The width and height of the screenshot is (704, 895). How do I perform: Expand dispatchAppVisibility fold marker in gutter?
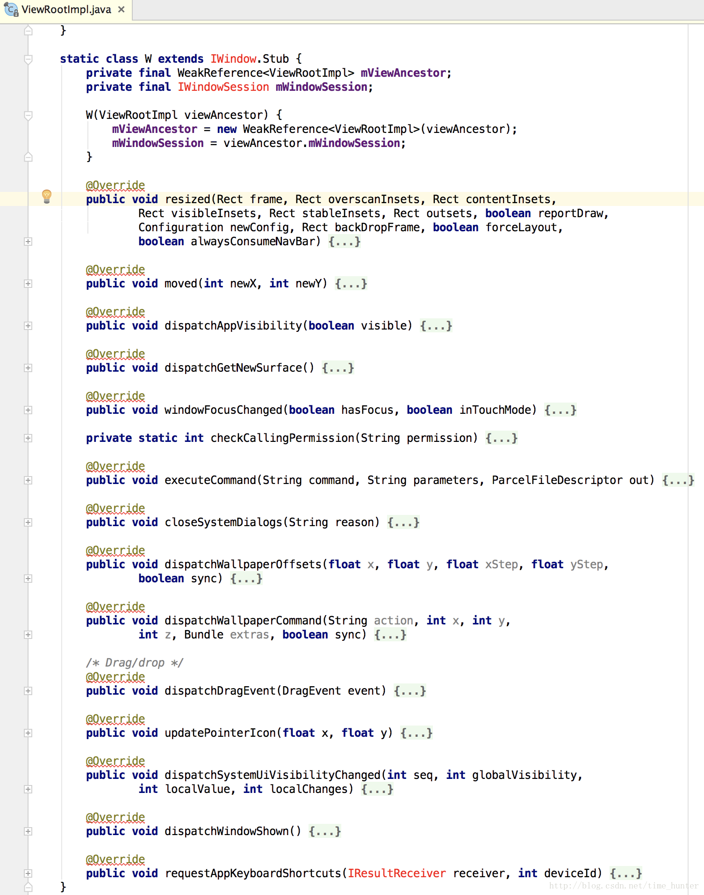(x=28, y=326)
